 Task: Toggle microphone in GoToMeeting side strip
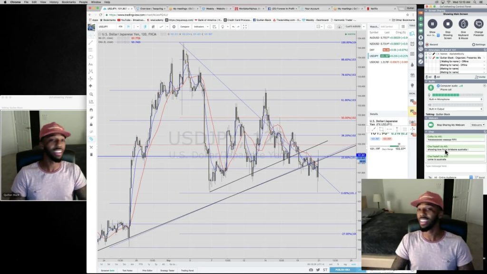tap(421, 19)
